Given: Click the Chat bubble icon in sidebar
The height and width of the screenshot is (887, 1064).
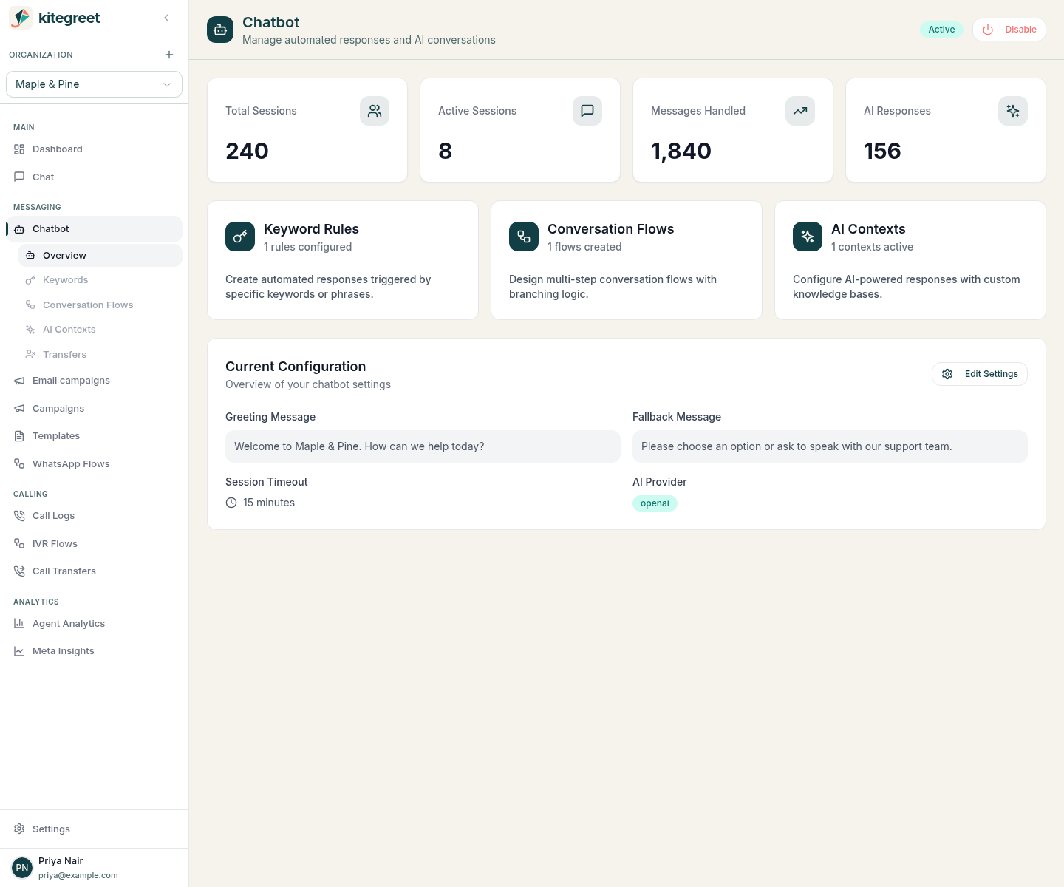Looking at the screenshot, I should 19,177.
